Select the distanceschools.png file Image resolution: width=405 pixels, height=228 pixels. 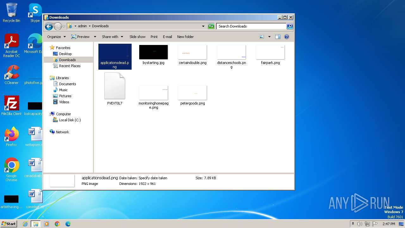pyautogui.click(x=231, y=57)
